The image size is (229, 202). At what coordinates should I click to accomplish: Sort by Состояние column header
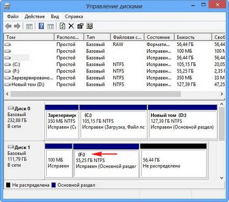click(x=159, y=37)
